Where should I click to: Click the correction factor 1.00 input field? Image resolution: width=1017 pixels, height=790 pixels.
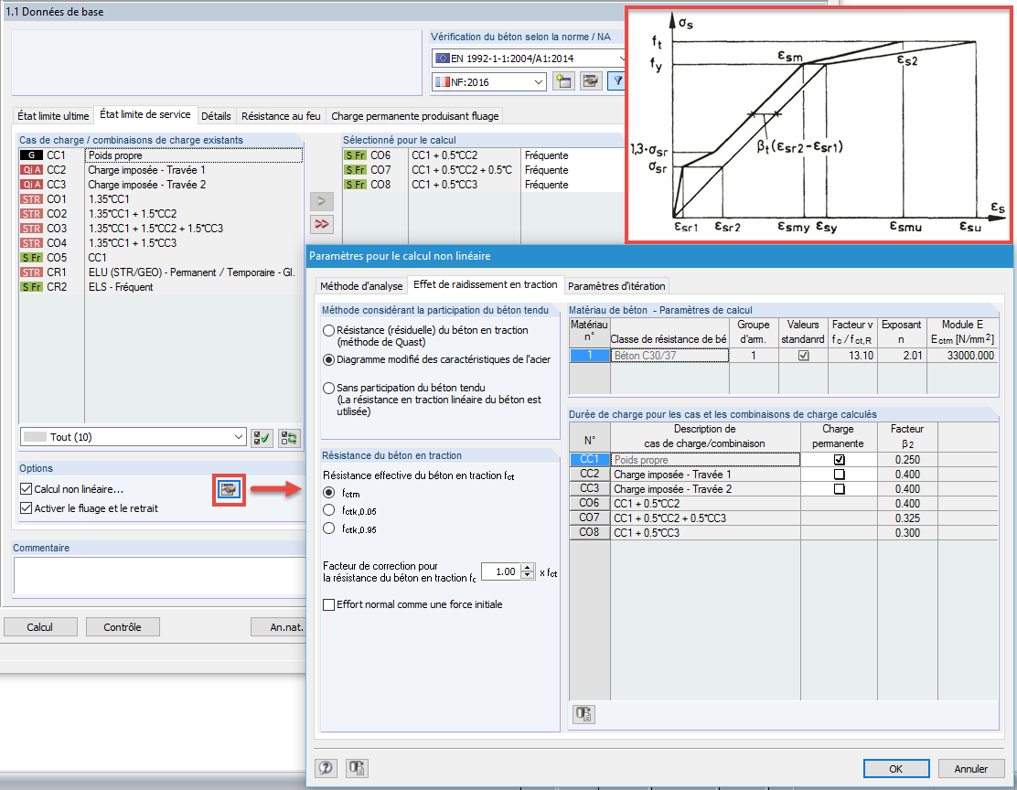pyautogui.click(x=501, y=571)
